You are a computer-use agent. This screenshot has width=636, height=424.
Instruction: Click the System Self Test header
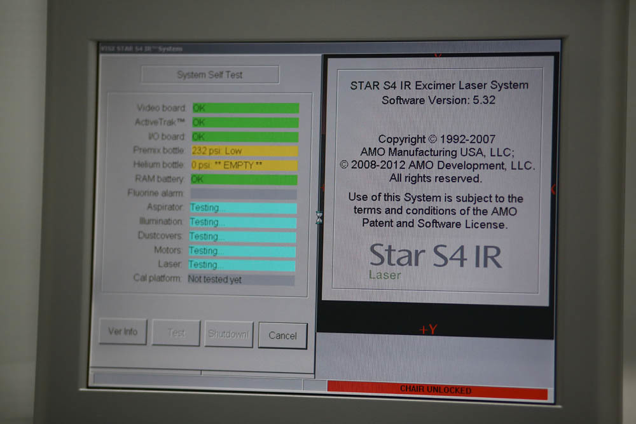[x=210, y=74]
